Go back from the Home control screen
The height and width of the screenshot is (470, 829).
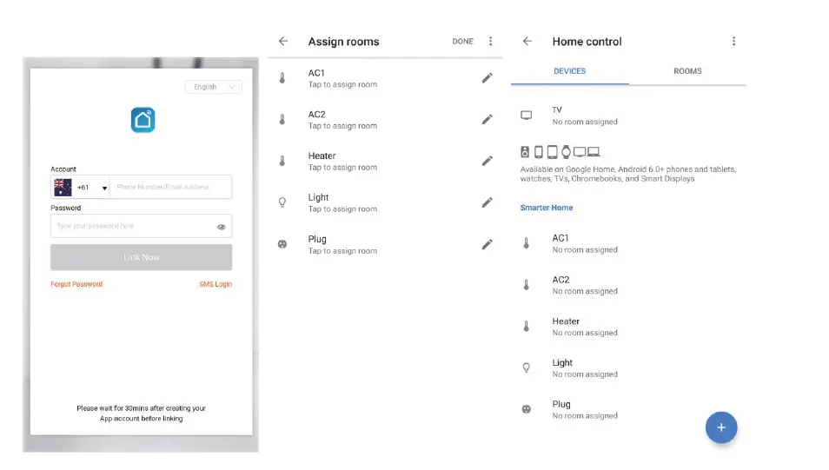click(x=527, y=42)
